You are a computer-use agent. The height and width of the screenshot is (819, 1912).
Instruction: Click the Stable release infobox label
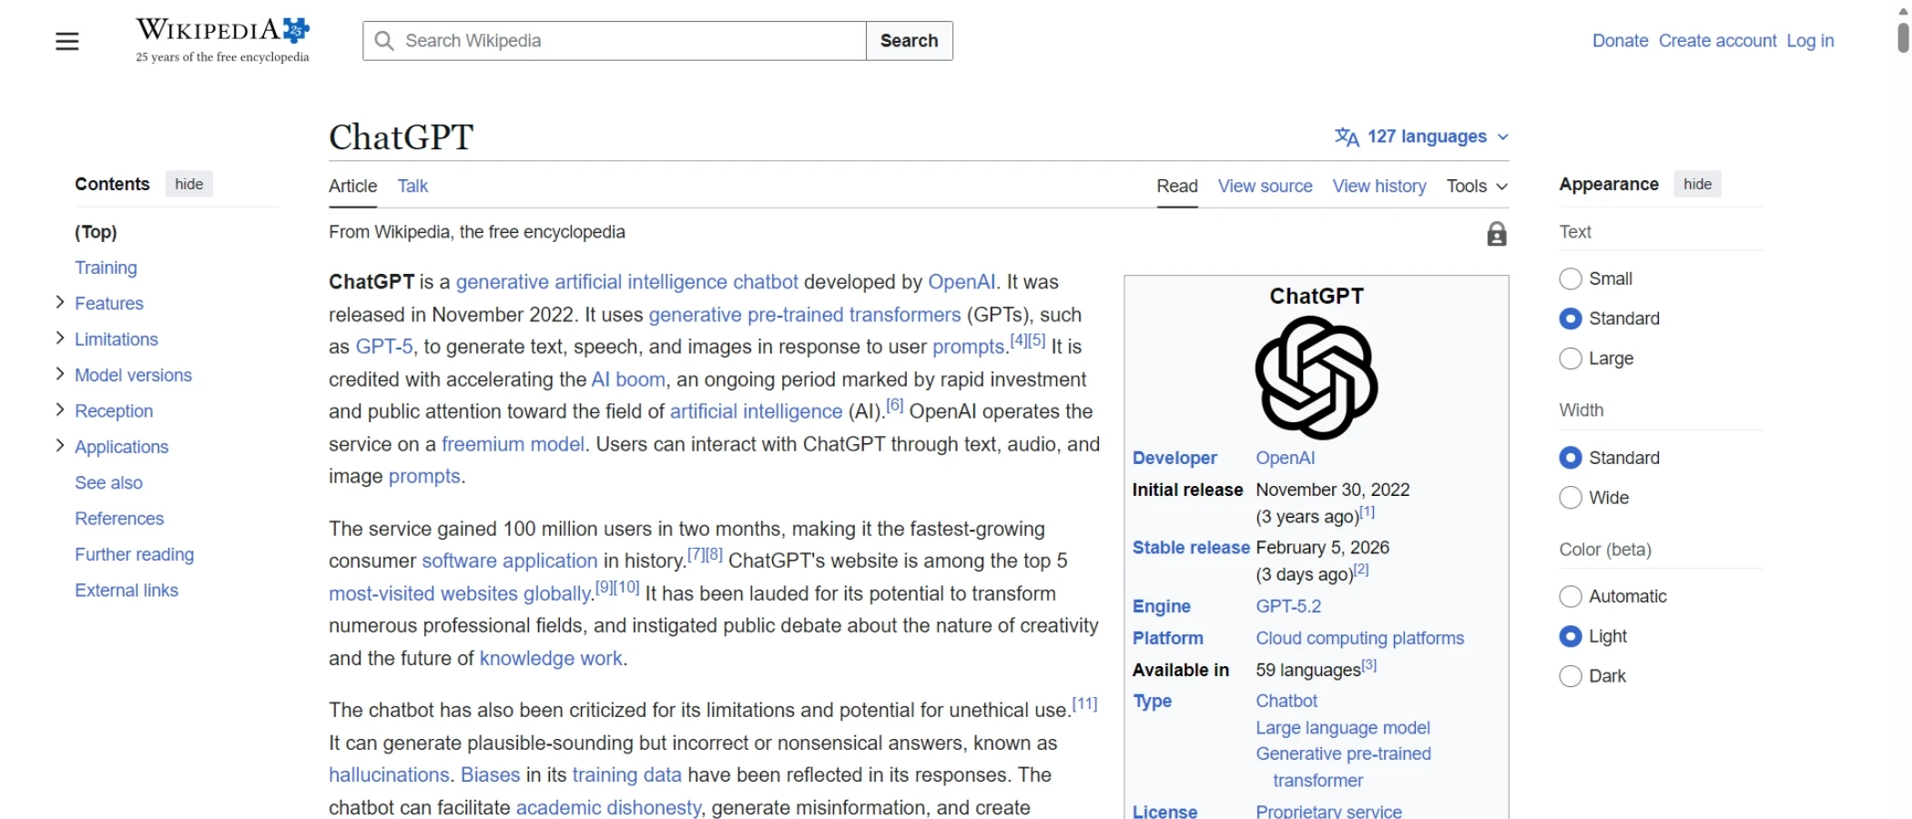(x=1191, y=548)
